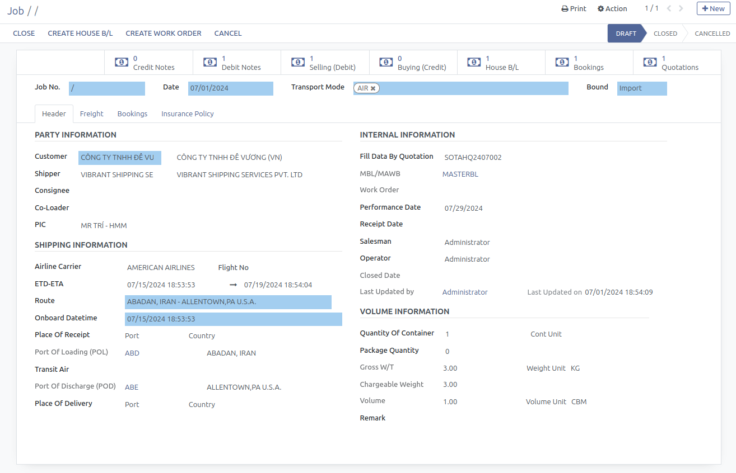Open the Insurance Policy tab

click(188, 113)
